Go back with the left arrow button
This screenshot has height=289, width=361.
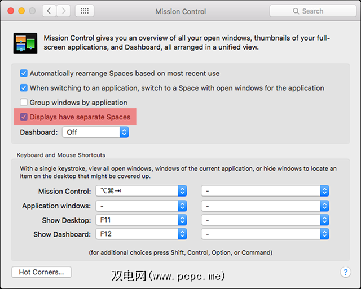coord(49,11)
